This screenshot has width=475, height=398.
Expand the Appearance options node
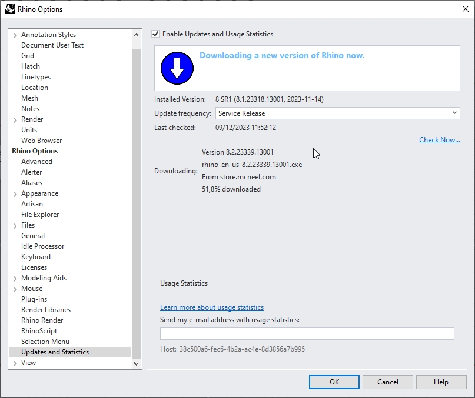point(15,194)
